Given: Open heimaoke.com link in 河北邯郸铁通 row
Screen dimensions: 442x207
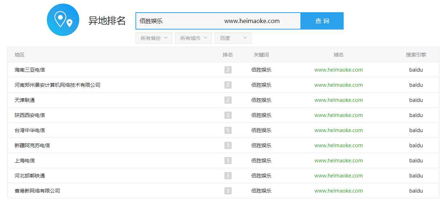Looking at the screenshot, I should [339, 176].
